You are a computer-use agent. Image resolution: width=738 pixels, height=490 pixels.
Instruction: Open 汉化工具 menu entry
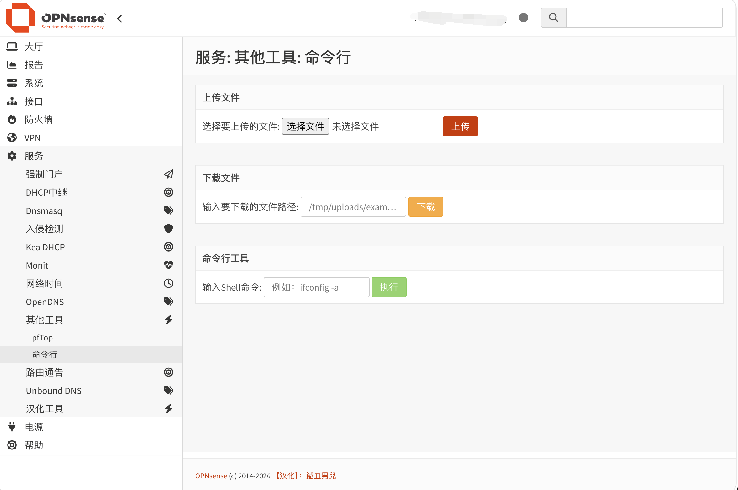tap(91, 409)
